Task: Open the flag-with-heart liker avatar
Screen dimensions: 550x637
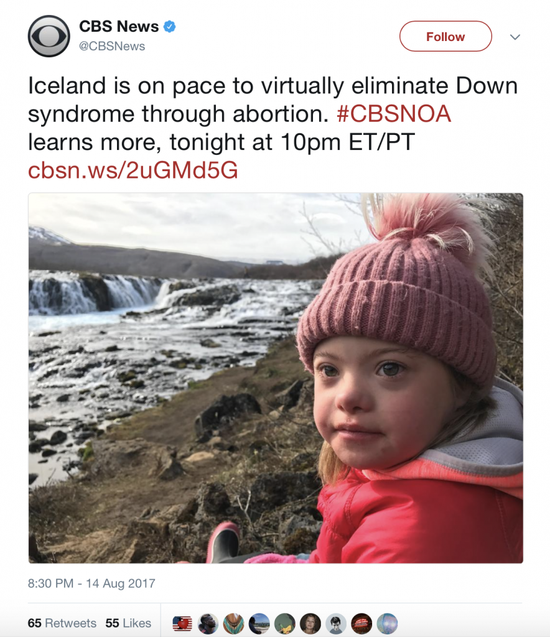Action: (182, 623)
